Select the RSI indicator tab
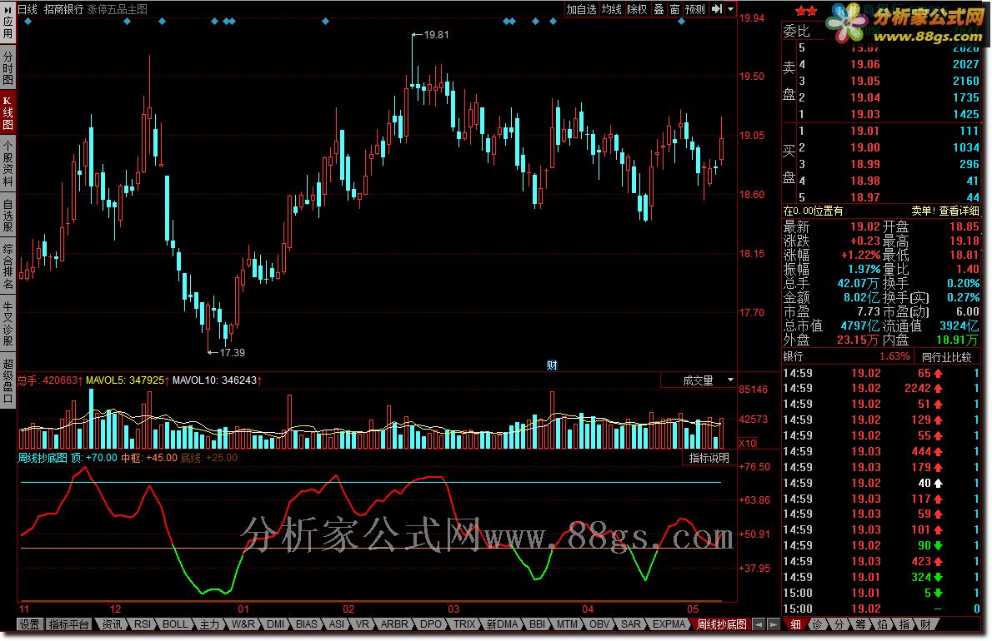The width and height of the screenshot is (992, 641). click(143, 624)
